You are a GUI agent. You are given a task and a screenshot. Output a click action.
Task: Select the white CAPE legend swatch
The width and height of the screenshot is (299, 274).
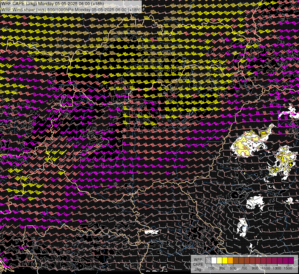click(x=214, y=260)
